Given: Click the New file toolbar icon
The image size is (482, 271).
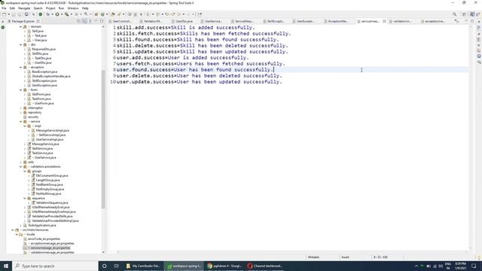Looking at the screenshot, I should click(x=4, y=14).
